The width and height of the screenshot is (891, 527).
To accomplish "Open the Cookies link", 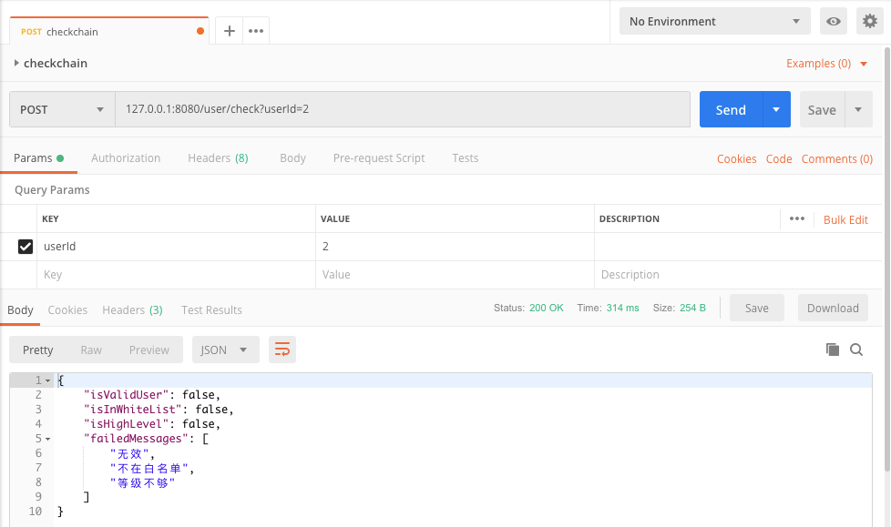I will (736, 159).
